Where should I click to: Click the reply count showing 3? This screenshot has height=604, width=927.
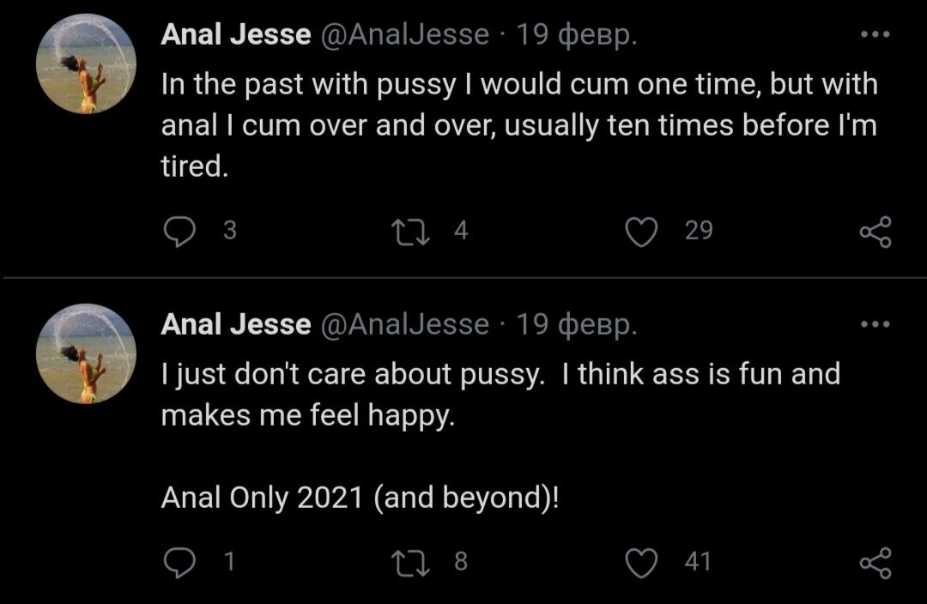(x=229, y=232)
